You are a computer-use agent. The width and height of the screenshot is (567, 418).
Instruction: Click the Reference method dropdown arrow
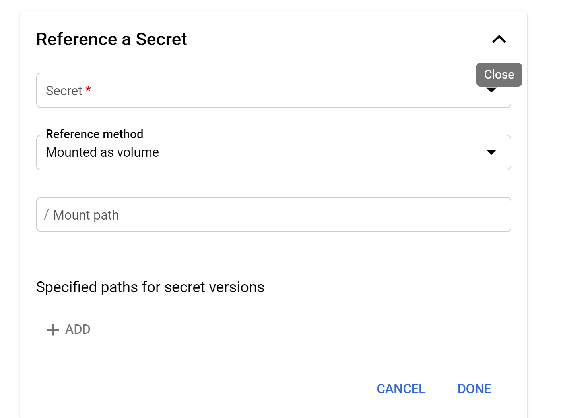(x=491, y=152)
